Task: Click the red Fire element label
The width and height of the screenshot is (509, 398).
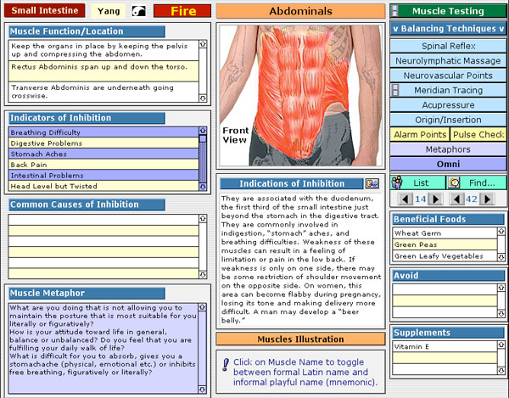Action: [x=182, y=11]
